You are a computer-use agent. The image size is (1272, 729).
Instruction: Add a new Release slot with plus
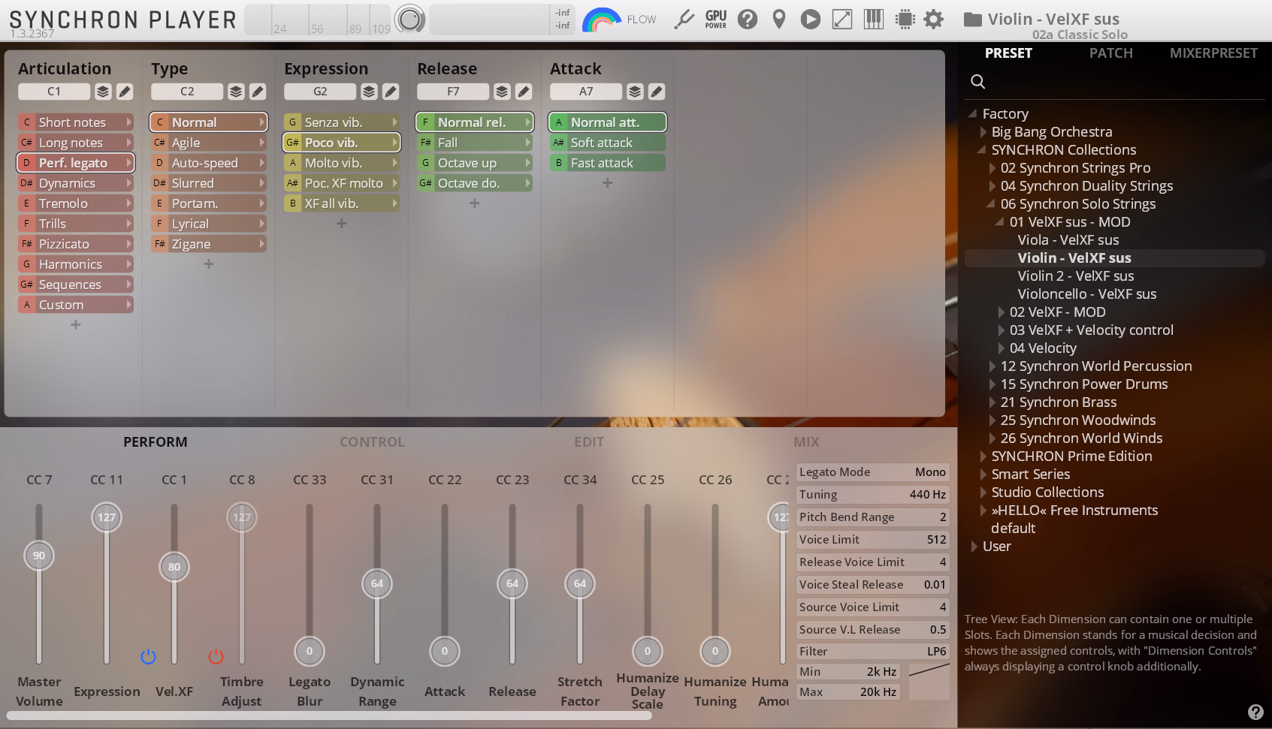tap(474, 203)
